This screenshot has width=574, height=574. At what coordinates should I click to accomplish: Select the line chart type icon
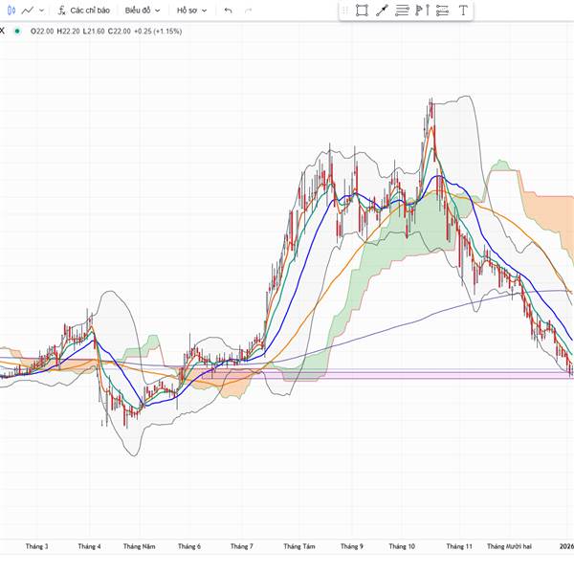point(28,11)
